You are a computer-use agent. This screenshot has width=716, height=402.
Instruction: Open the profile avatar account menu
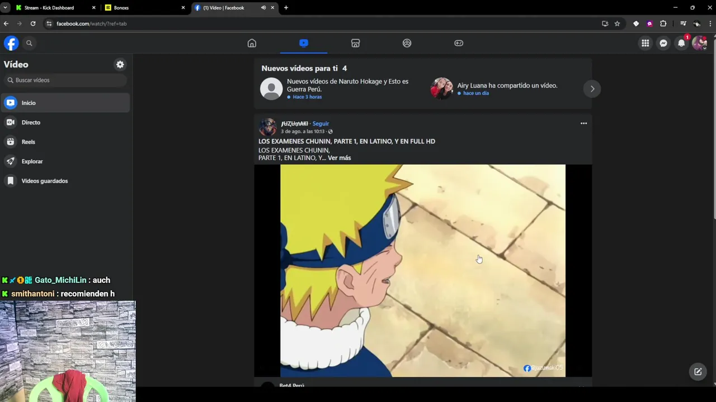pyautogui.click(x=699, y=43)
